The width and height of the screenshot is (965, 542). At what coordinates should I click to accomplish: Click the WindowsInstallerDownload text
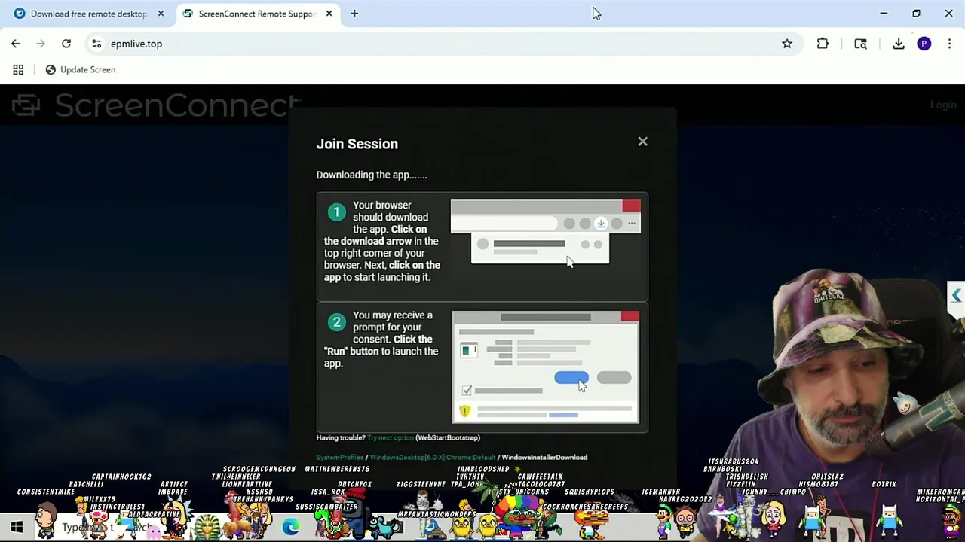point(544,457)
